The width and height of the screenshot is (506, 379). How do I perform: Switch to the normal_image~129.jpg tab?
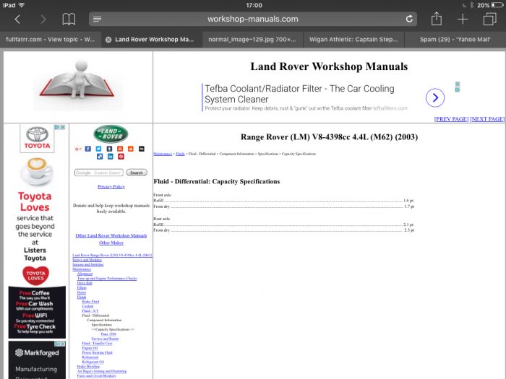click(x=252, y=40)
